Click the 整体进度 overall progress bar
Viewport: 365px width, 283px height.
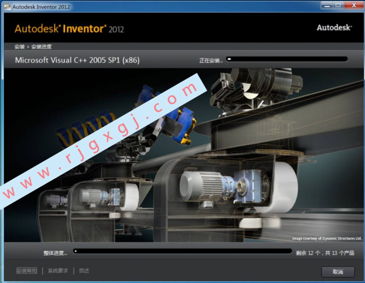182,251
